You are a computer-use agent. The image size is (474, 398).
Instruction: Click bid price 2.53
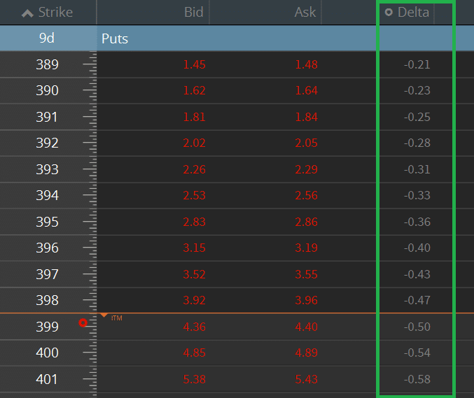pyautogui.click(x=194, y=195)
